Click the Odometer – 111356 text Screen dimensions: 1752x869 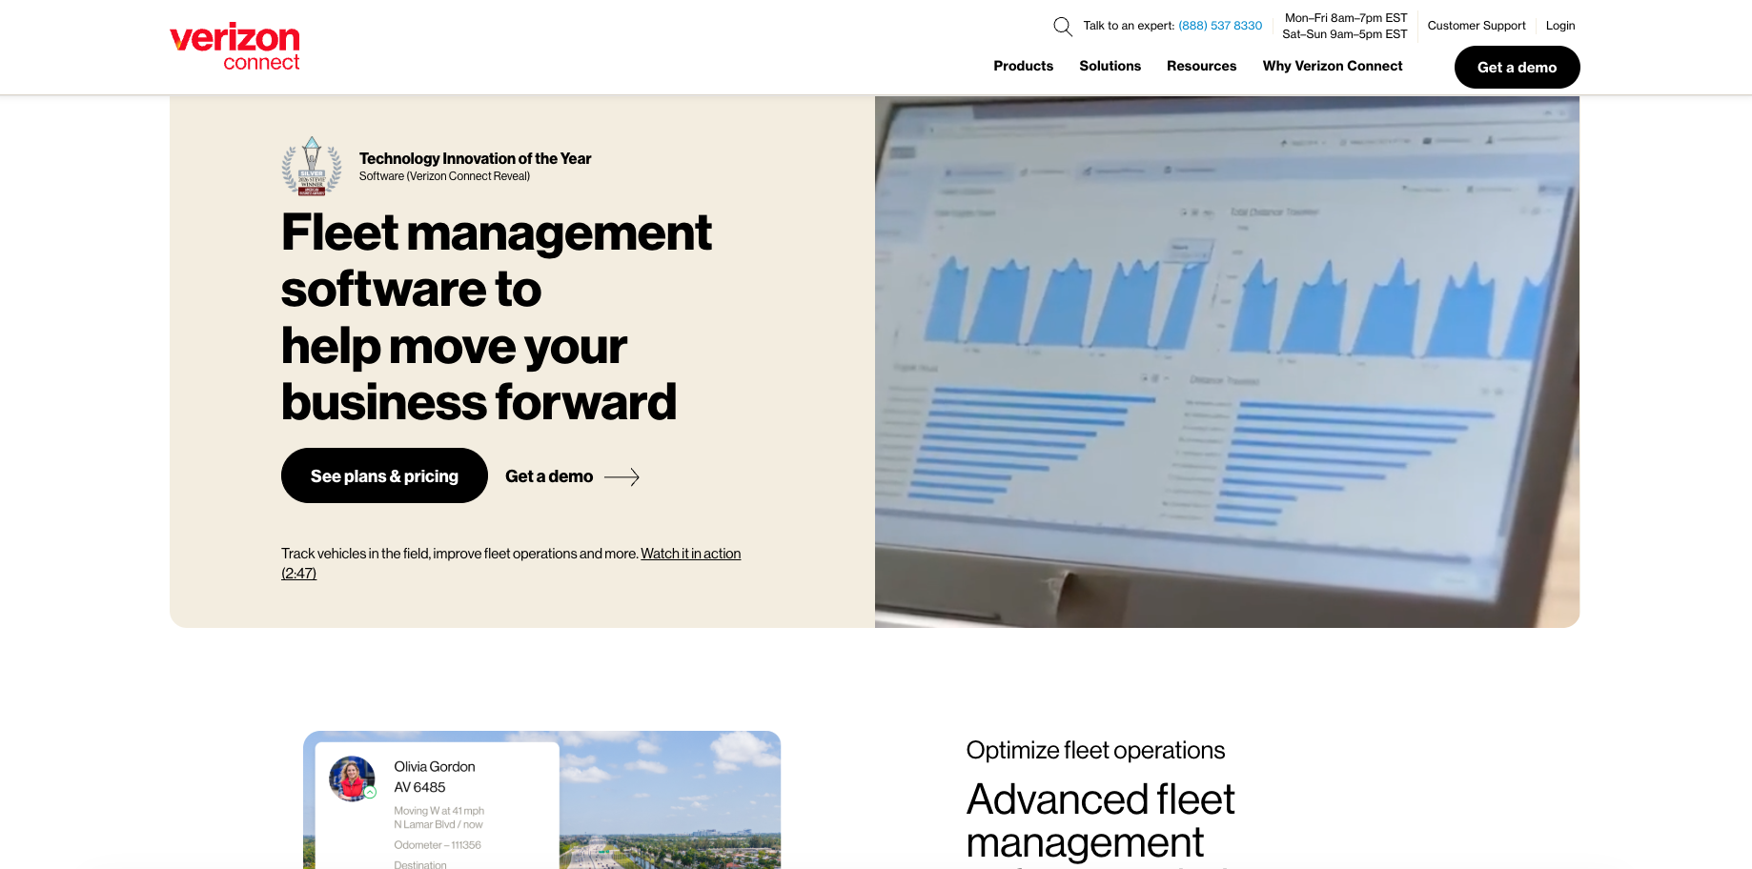(x=438, y=845)
